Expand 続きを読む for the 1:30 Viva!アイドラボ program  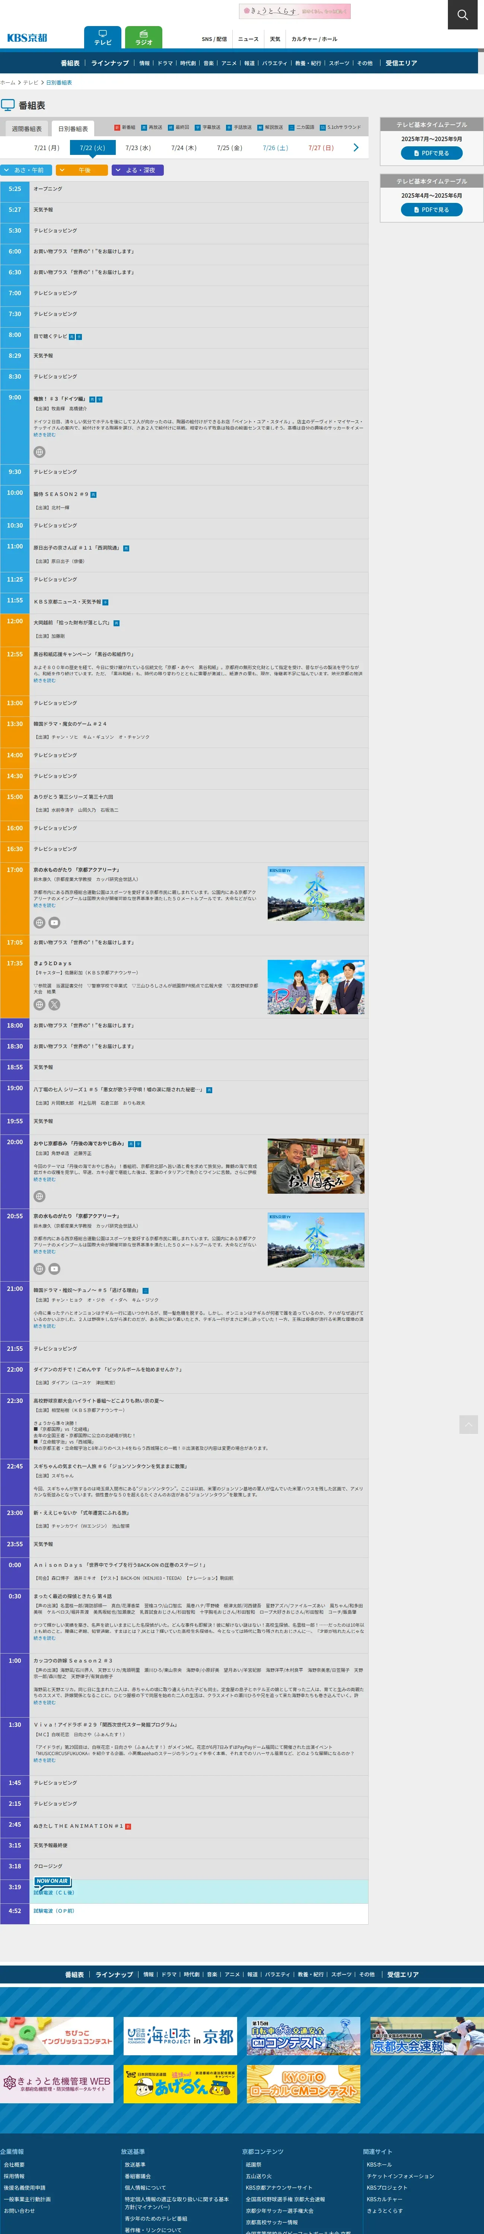tap(44, 1760)
